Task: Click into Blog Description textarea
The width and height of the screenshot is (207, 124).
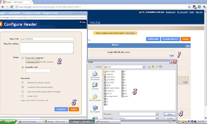Action: 47,48
